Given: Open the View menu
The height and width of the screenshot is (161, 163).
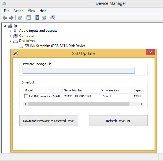Looking at the screenshot, I should coord(31,11).
